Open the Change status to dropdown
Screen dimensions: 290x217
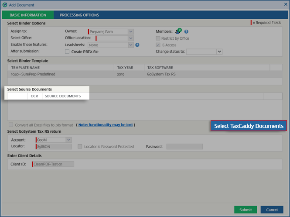(219, 52)
